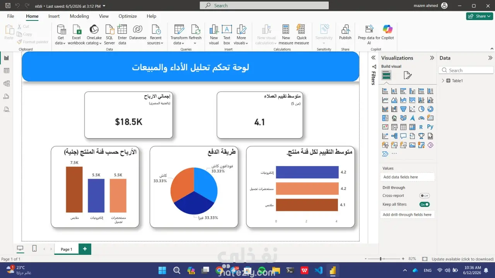Switch to desktop layout view
The height and width of the screenshot is (278, 495).
20,249
